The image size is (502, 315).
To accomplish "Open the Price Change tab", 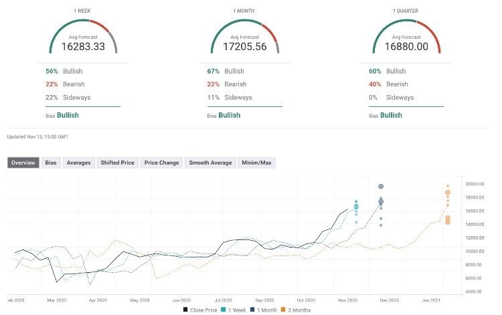I will [x=161, y=163].
